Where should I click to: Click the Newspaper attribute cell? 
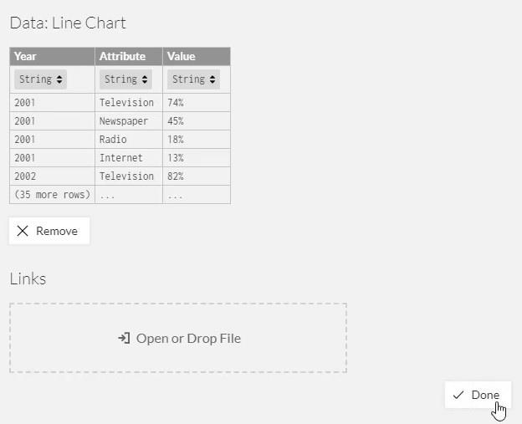(x=129, y=120)
